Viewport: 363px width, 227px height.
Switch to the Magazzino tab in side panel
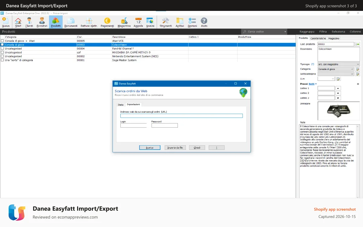[x=334, y=38]
